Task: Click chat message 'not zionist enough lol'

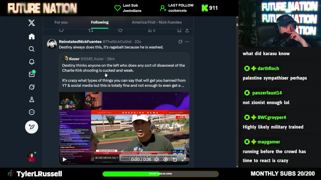Action: [x=266, y=102]
